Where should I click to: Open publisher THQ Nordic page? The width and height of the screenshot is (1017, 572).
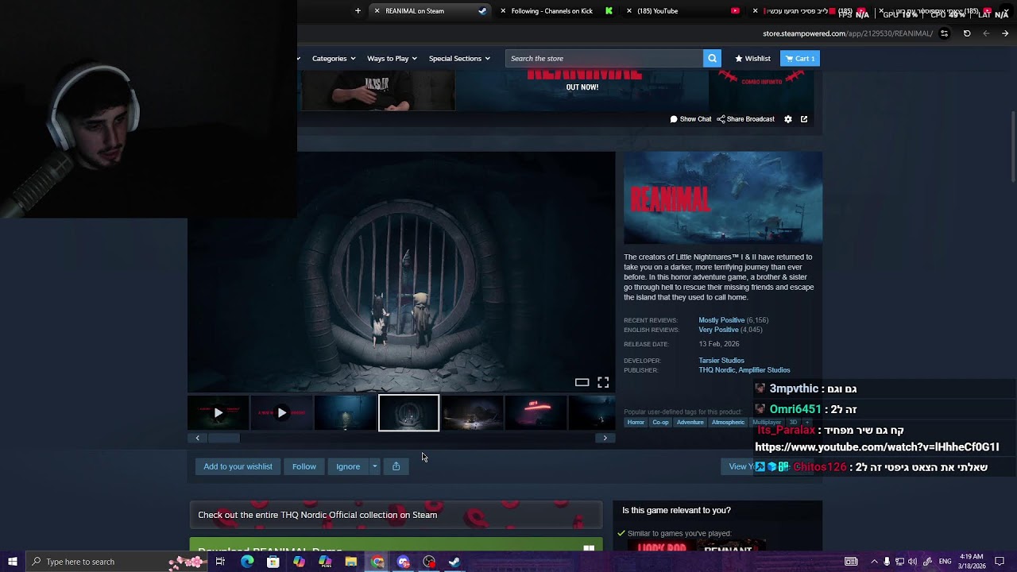(717, 370)
